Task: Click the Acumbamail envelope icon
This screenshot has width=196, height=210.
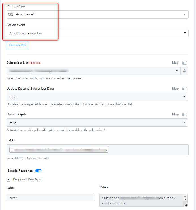Action: pos(10,14)
